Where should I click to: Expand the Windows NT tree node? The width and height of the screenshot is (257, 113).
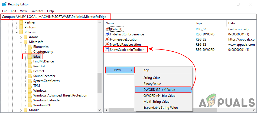pyautogui.click(x=25, y=105)
